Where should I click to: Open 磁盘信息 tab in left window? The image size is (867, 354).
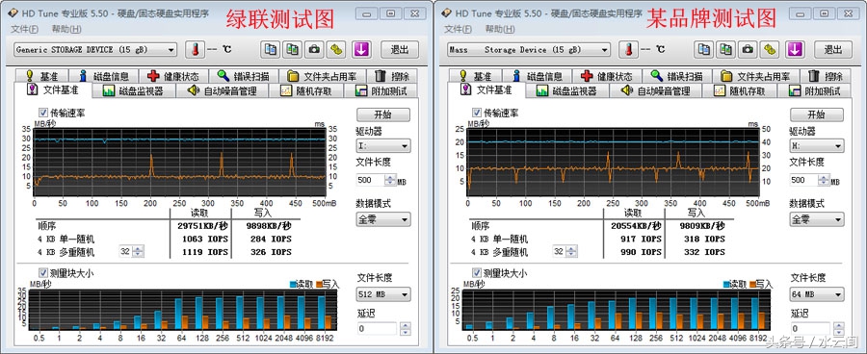pyautogui.click(x=103, y=76)
